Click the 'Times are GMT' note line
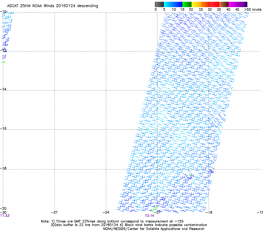The image size is (263, 231). coord(112,221)
